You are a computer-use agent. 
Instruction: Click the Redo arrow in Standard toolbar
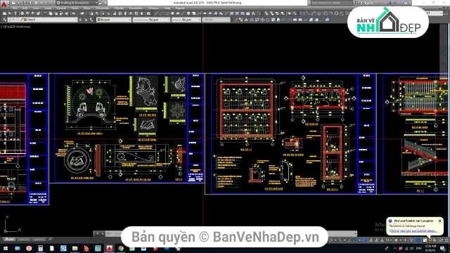coord(82,13)
